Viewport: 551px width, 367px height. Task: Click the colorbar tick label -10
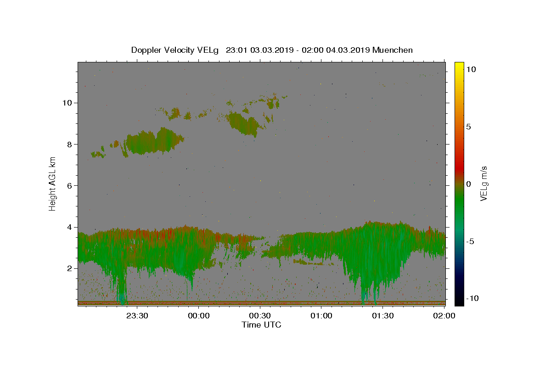472,299
